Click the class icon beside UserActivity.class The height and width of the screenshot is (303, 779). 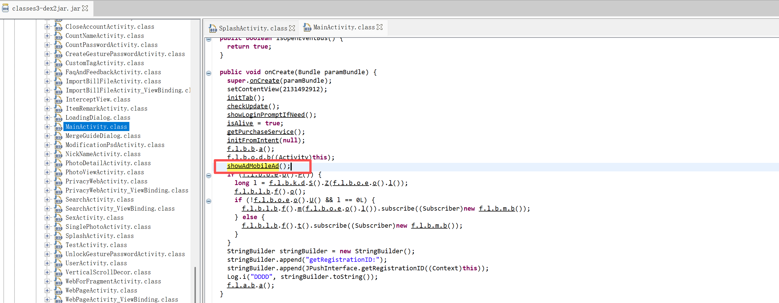[58, 263]
